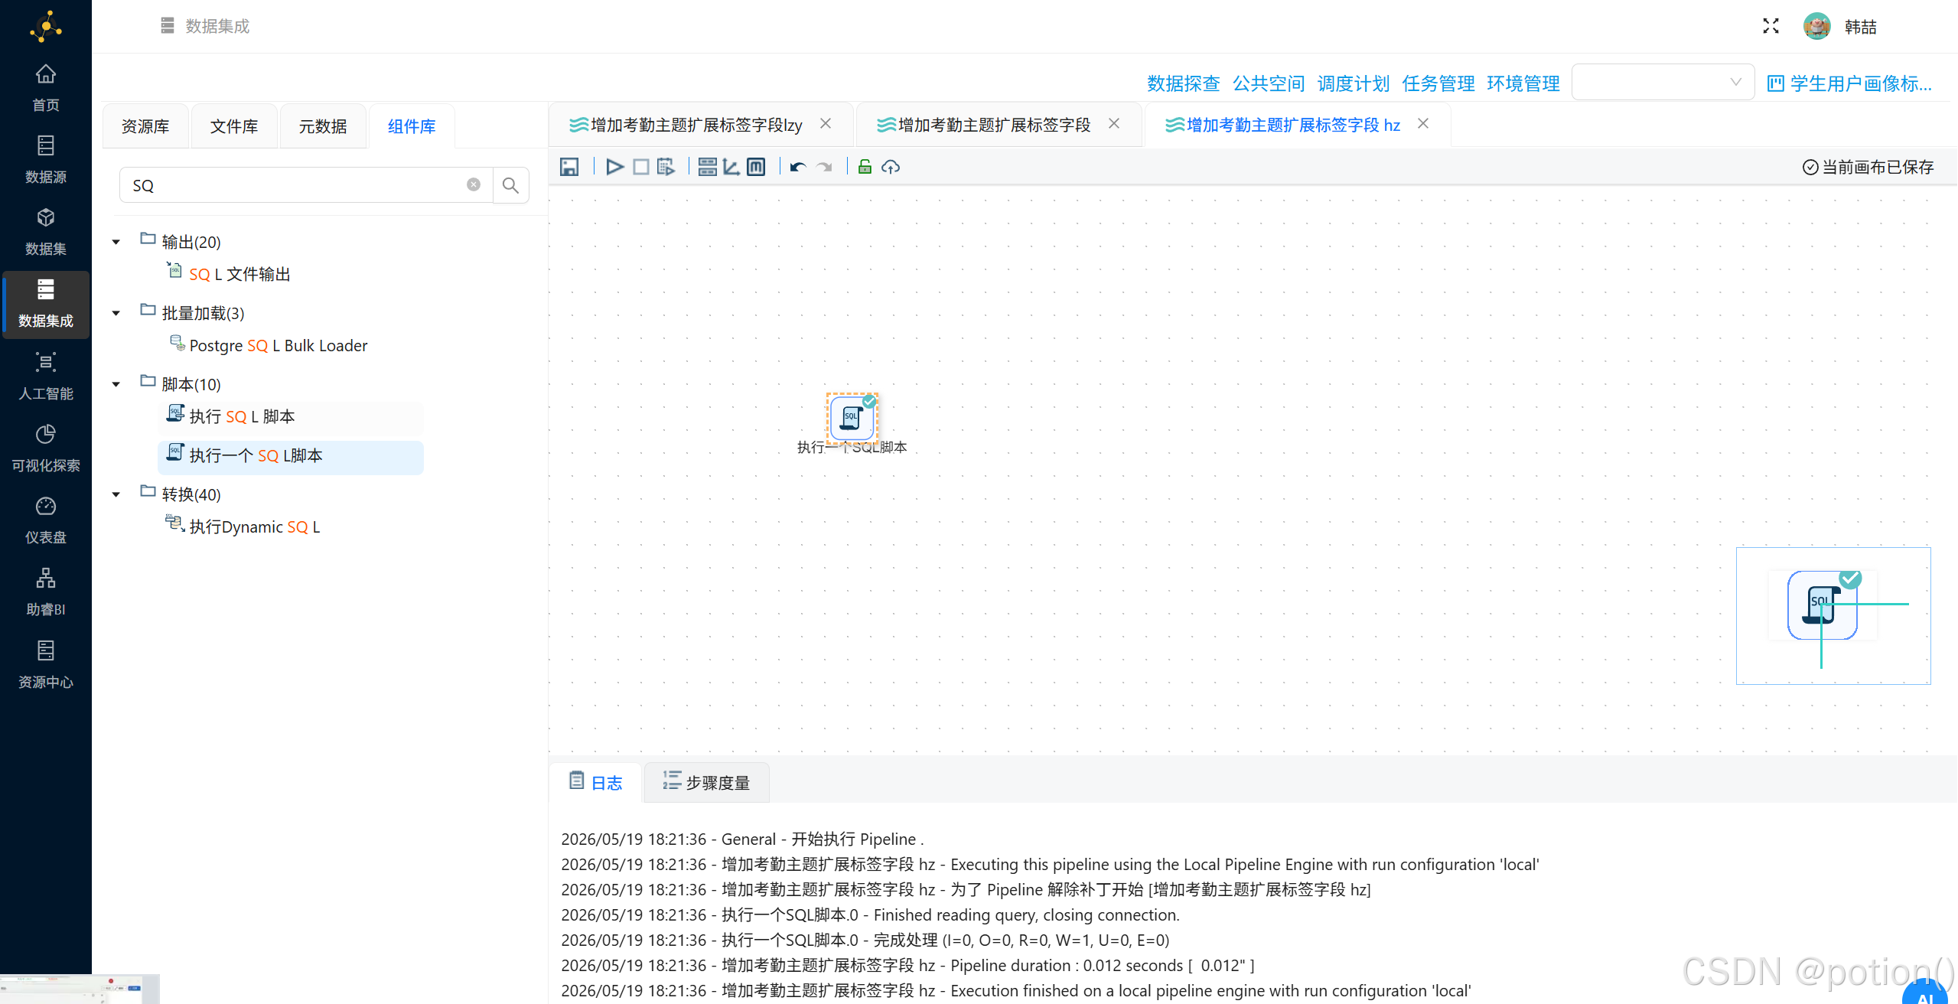Click the cloud upload publish icon
The image size is (1958, 1004).
coord(890,167)
